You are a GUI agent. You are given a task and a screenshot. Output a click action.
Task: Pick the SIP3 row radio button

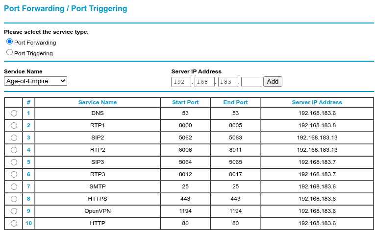point(14,162)
